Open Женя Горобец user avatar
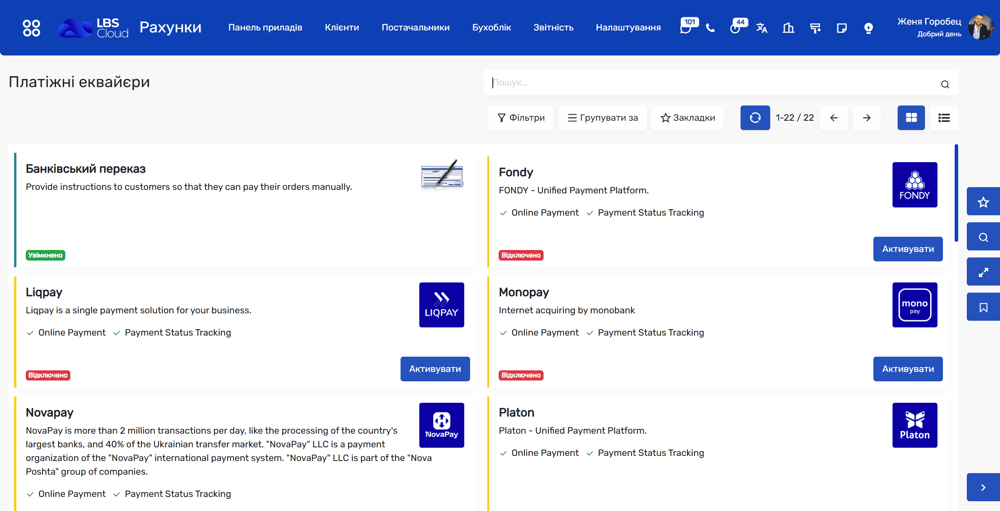Image resolution: width=1000 pixels, height=511 pixels. click(980, 27)
